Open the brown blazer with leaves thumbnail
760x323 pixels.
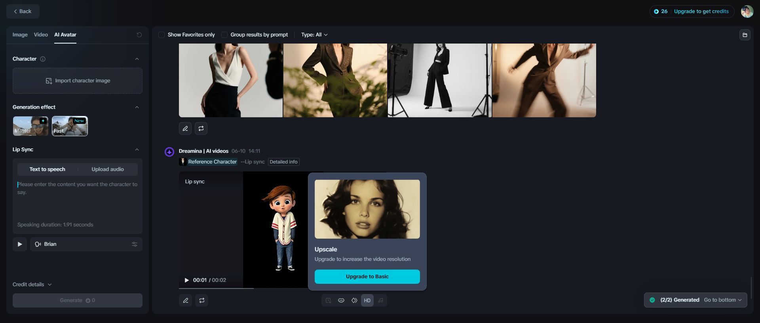pos(335,80)
